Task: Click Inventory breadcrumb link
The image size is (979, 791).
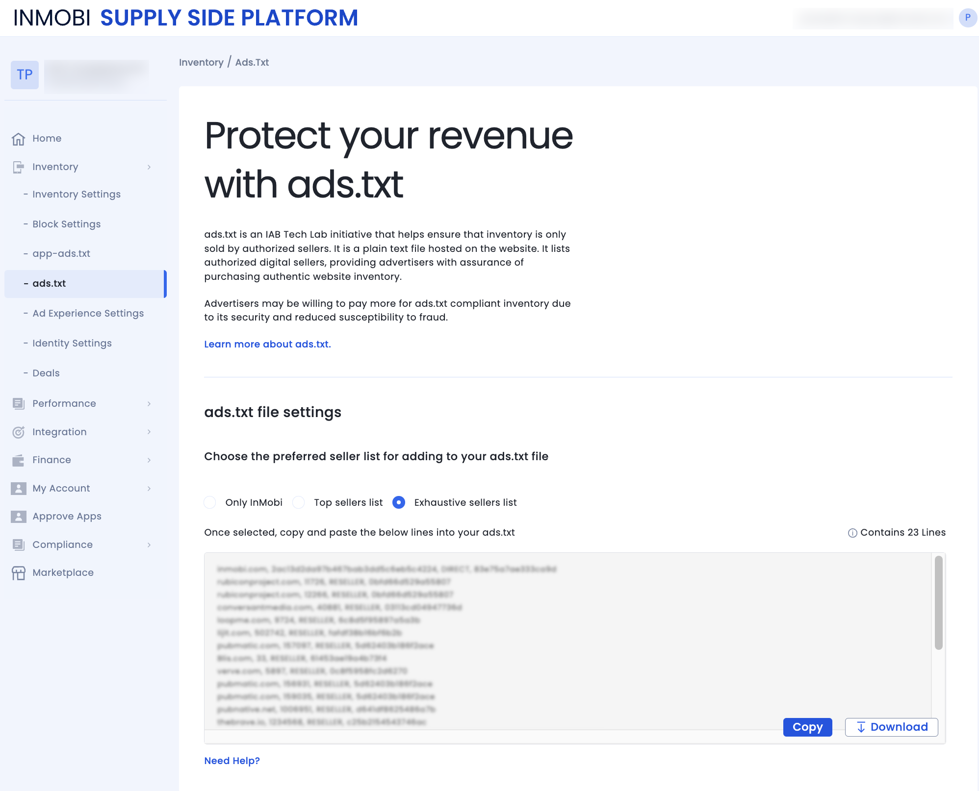Action: click(201, 62)
